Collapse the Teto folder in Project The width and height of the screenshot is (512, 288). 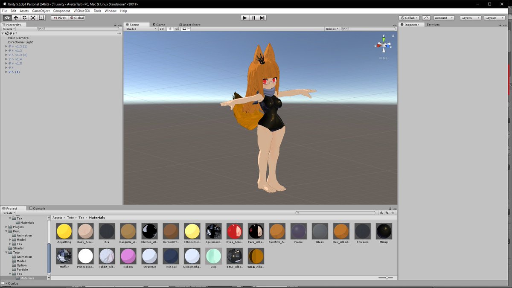[x=6, y=253]
